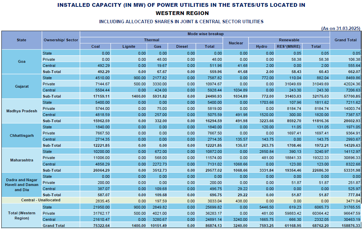Click the "Central - Unallocated" row label

41,200
